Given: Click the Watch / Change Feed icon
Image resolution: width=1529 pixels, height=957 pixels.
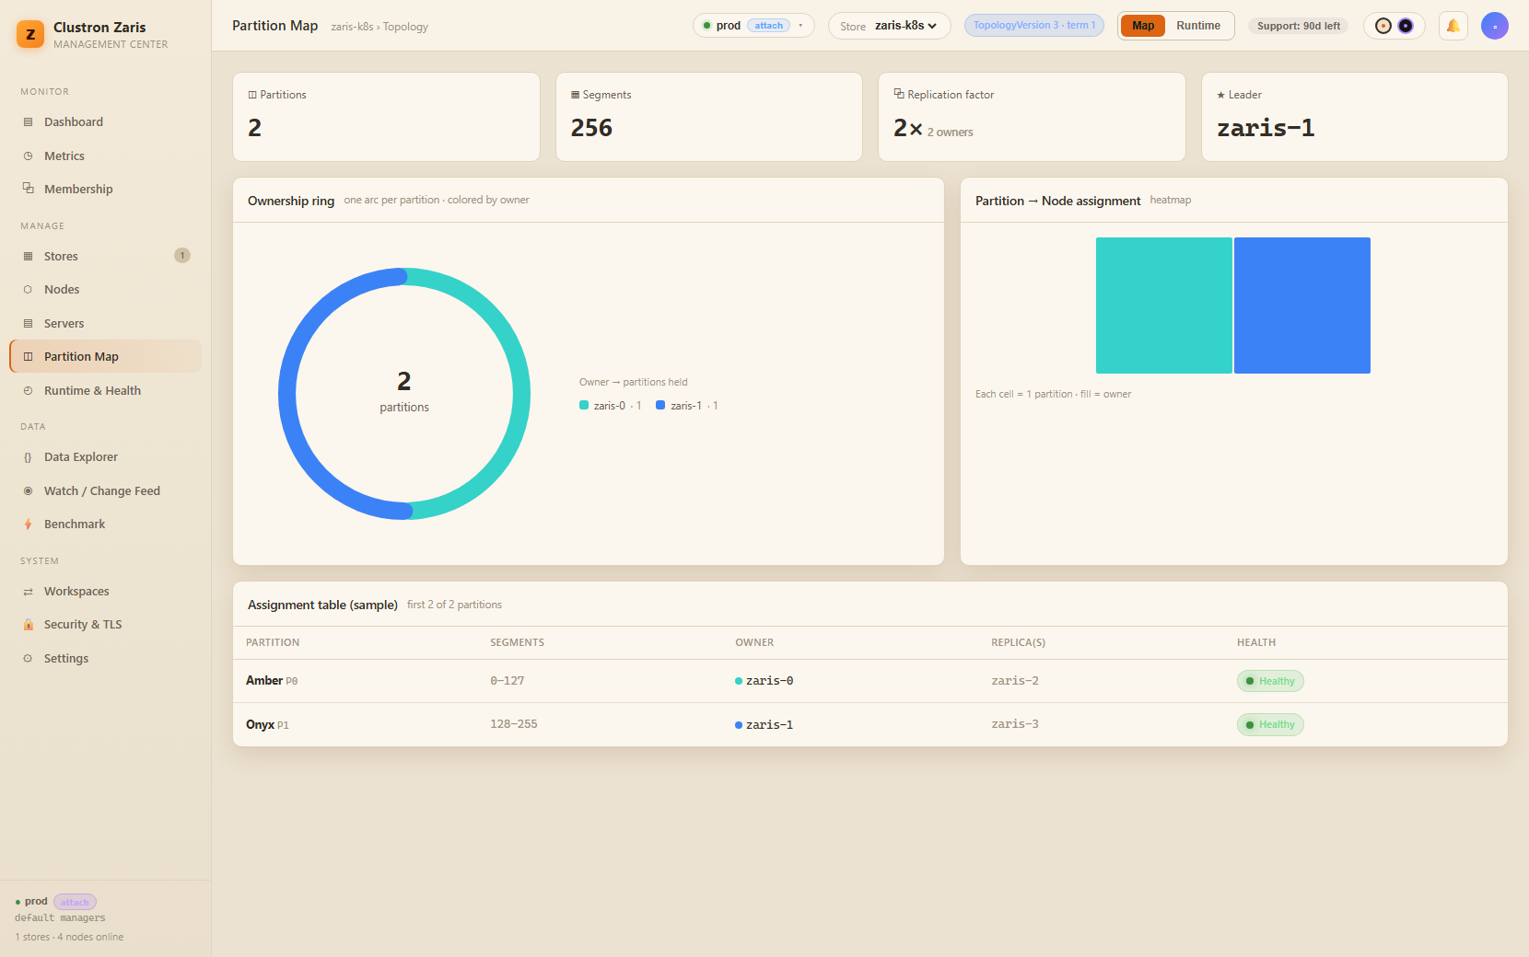Looking at the screenshot, I should (28, 491).
